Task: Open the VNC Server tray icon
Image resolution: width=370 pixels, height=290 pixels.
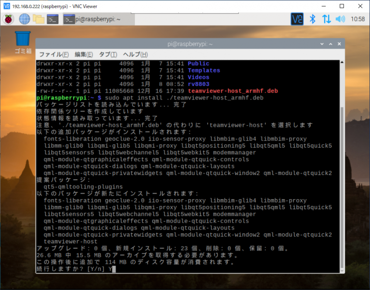Action: pos(297,19)
